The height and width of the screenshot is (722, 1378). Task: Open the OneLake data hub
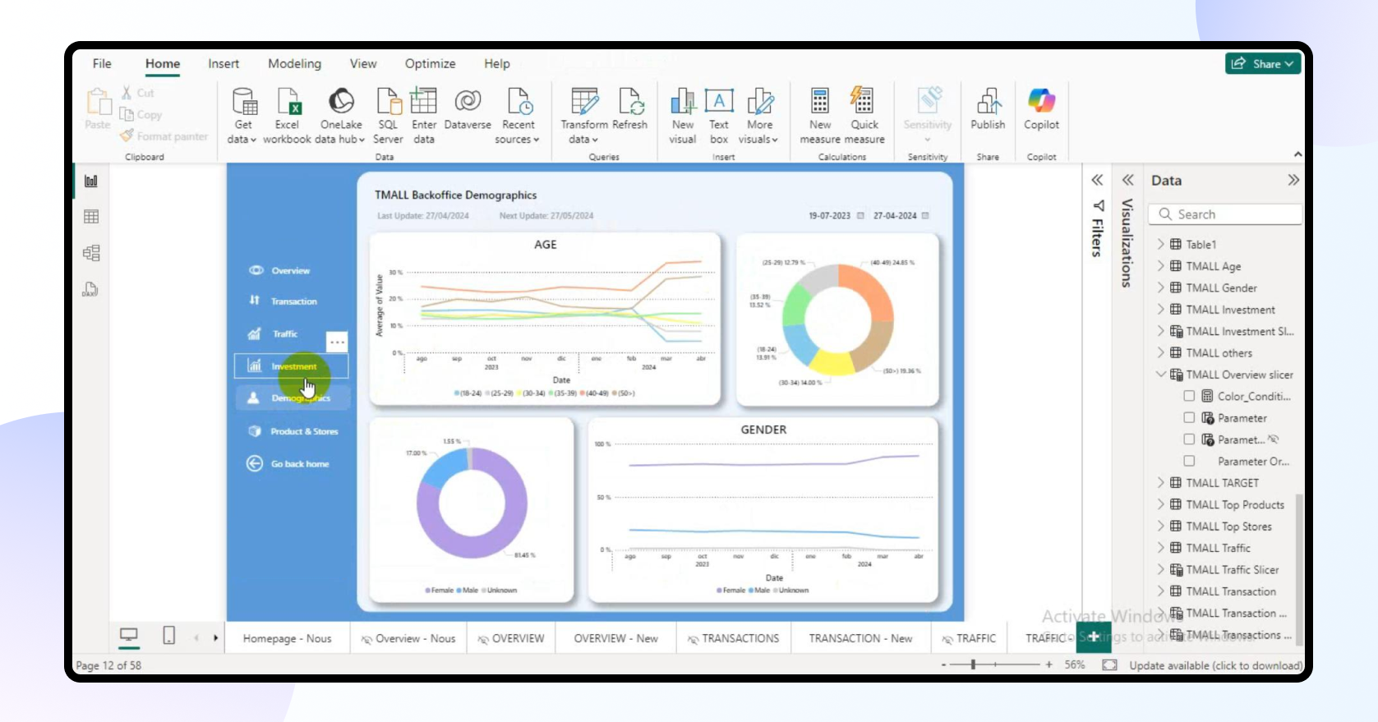[x=341, y=116]
